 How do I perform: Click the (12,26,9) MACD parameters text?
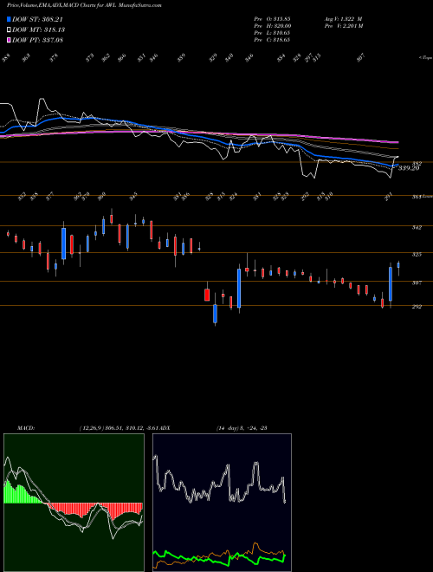pyautogui.click(x=119, y=427)
